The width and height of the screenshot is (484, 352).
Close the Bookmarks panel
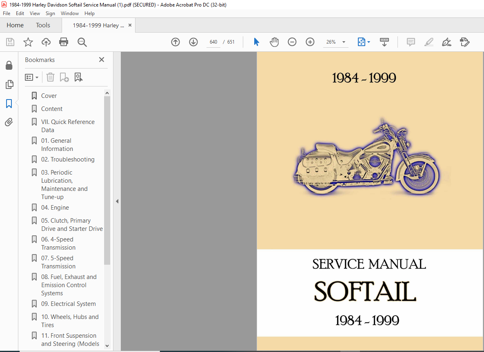coord(102,60)
